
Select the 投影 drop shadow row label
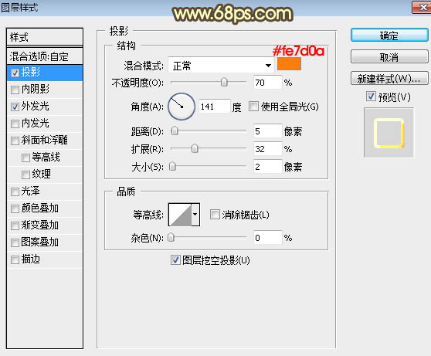pyautogui.click(x=31, y=73)
